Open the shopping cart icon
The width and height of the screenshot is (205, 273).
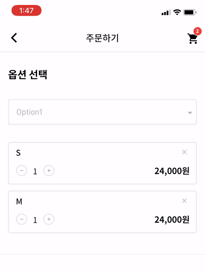(x=192, y=39)
